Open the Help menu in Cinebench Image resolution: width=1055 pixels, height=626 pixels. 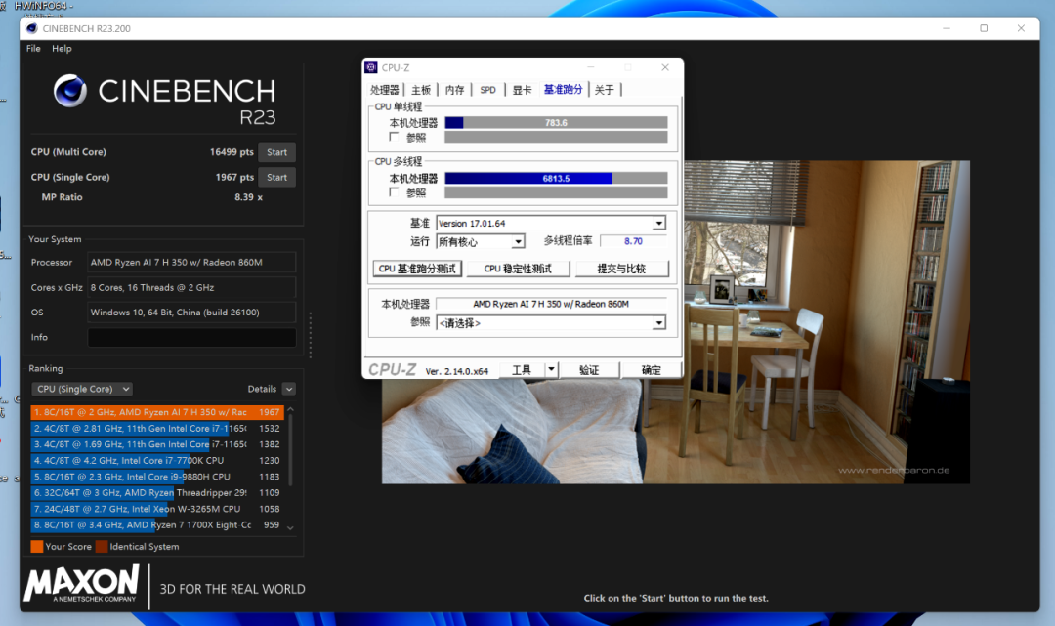pos(62,49)
